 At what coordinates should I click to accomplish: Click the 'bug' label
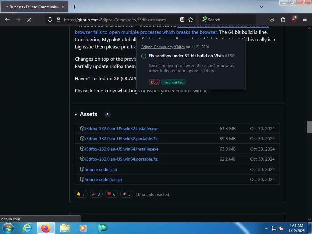click(154, 82)
